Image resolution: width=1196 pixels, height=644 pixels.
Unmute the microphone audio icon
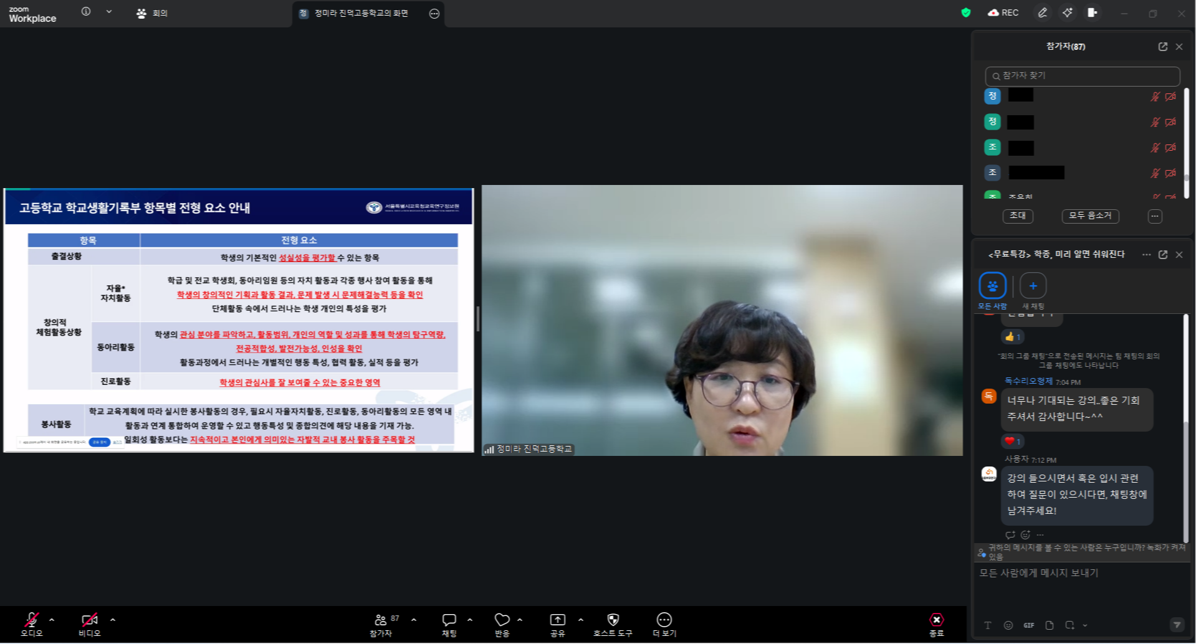click(31, 620)
